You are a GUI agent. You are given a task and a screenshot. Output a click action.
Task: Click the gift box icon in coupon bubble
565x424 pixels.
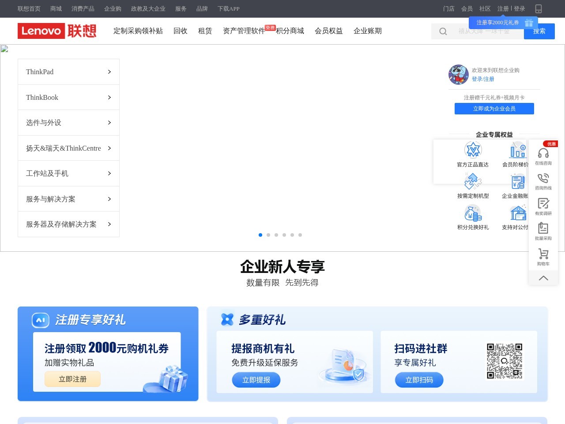point(529,23)
